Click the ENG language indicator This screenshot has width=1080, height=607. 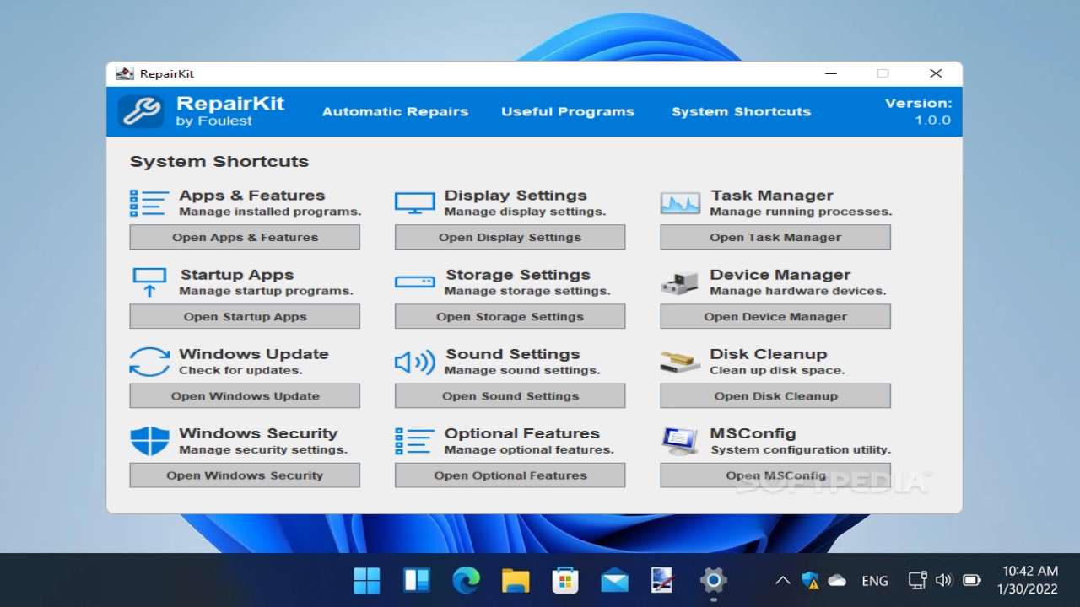(875, 580)
